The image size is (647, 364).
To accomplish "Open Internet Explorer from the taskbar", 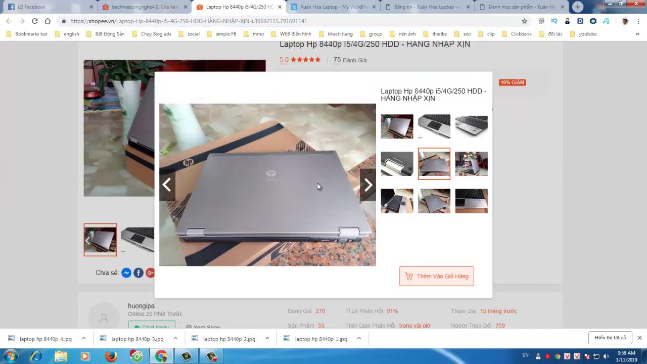I will 36,356.
